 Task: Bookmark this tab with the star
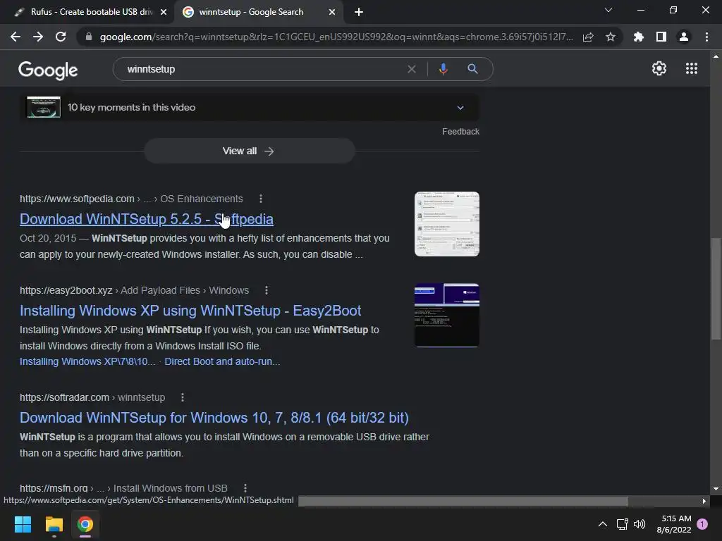(x=611, y=37)
